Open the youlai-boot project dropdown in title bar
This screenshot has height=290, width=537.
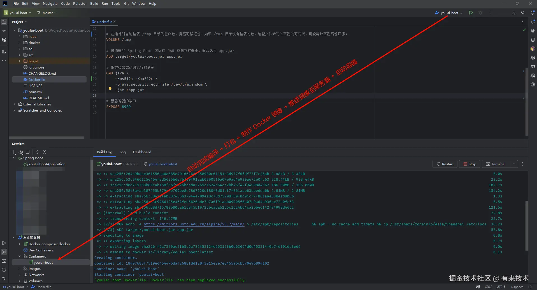click(x=18, y=13)
